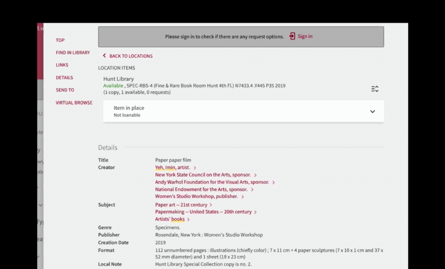
Task: Click the back chevron icon beside Back to Locations
Action: (x=104, y=56)
